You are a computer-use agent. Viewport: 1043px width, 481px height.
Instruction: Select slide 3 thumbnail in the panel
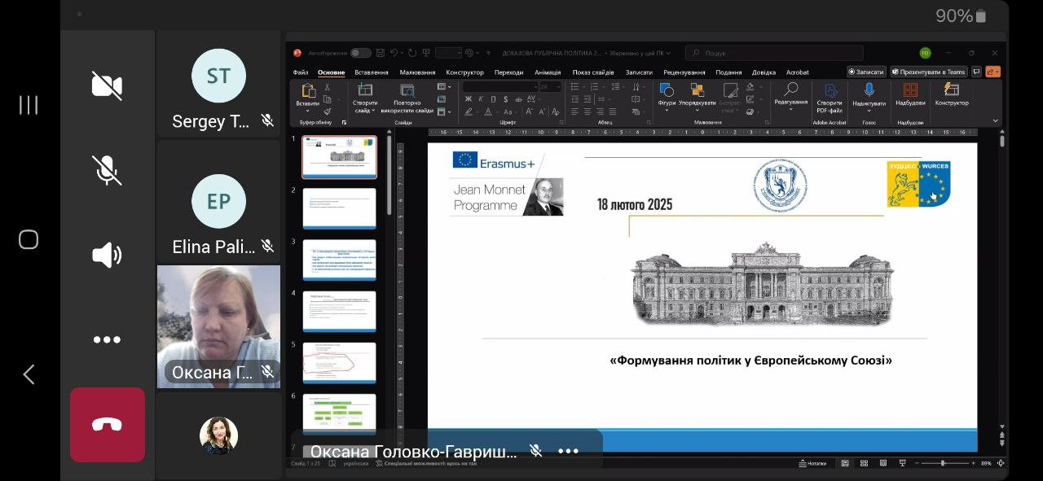(339, 260)
